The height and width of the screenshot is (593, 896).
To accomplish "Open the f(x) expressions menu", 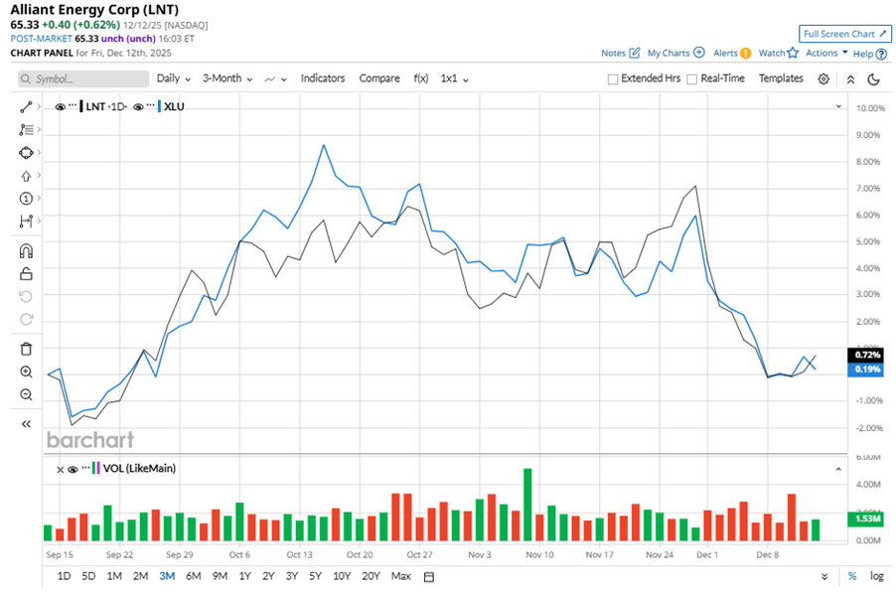I will click(x=420, y=78).
